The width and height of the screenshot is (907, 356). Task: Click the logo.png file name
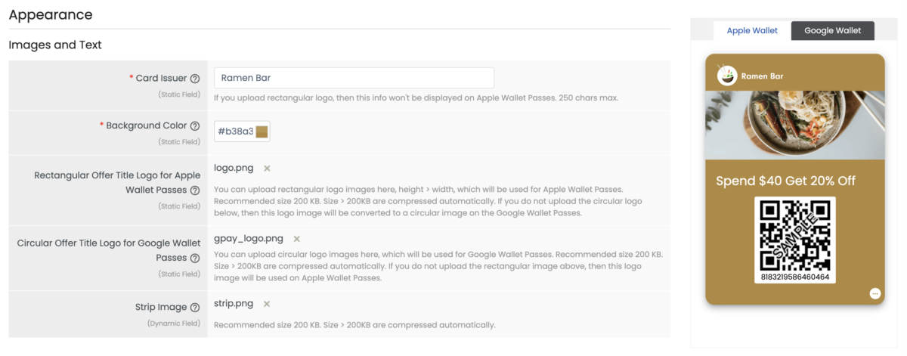(x=234, y=168)
